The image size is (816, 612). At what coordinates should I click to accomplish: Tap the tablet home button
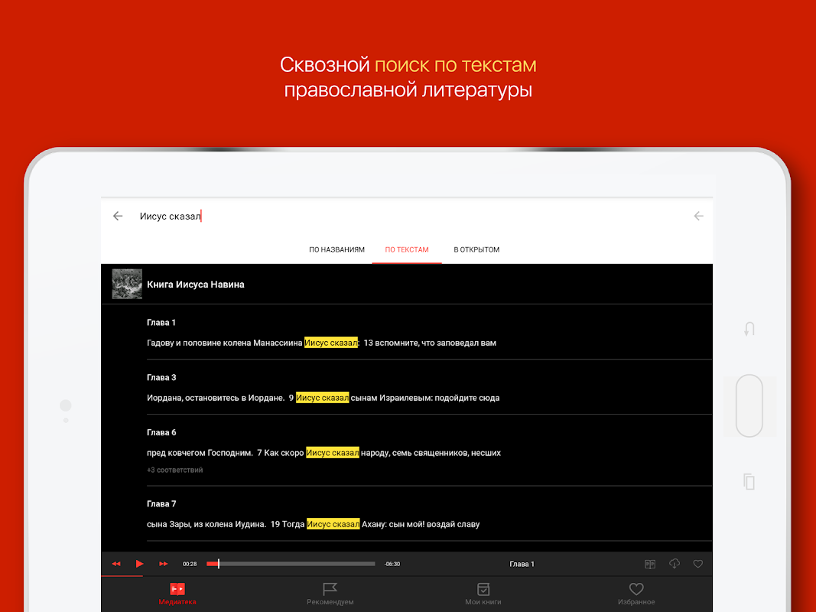tap(749, 405)
